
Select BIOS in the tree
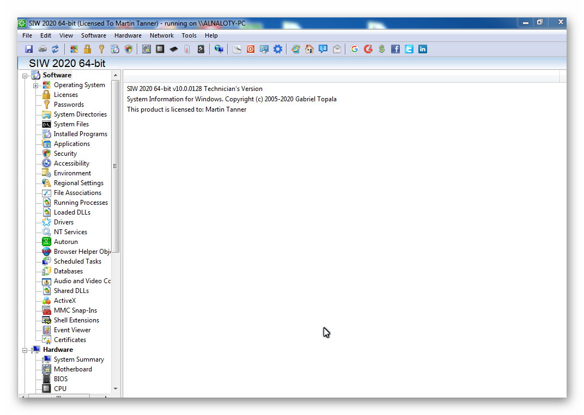click(x=60, y=379)
